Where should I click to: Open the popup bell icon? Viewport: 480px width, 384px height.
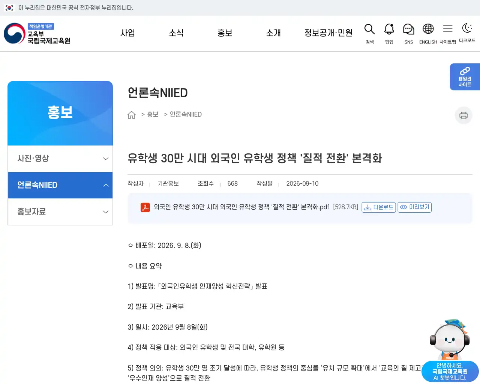pos(389,29)
